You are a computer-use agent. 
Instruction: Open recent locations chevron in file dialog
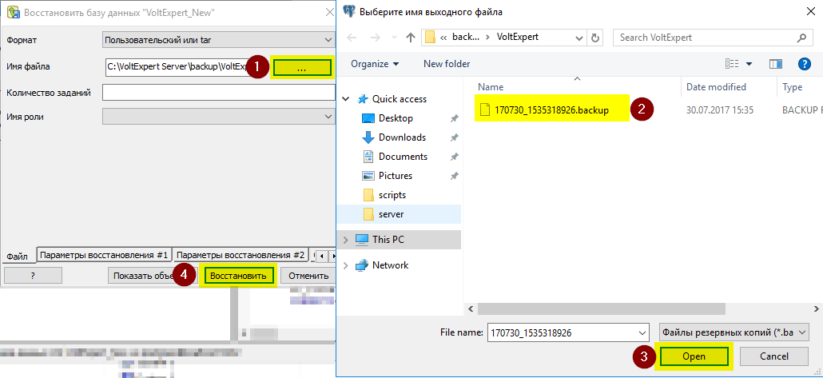click(x=394, y=38)
